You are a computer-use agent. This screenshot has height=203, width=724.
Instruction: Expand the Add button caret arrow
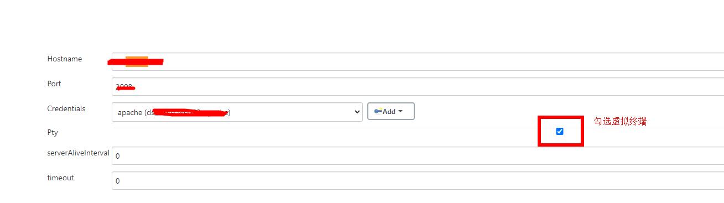click(x=400, y=111)
